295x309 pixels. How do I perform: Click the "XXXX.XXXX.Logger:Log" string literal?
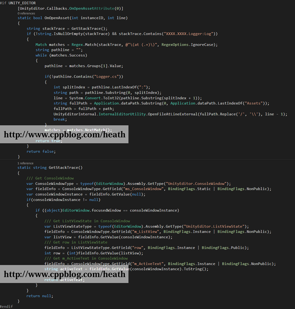188,34
